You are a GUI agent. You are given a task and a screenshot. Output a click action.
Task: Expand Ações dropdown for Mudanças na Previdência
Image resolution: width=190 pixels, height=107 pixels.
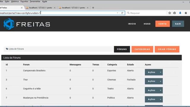point(161,99)
